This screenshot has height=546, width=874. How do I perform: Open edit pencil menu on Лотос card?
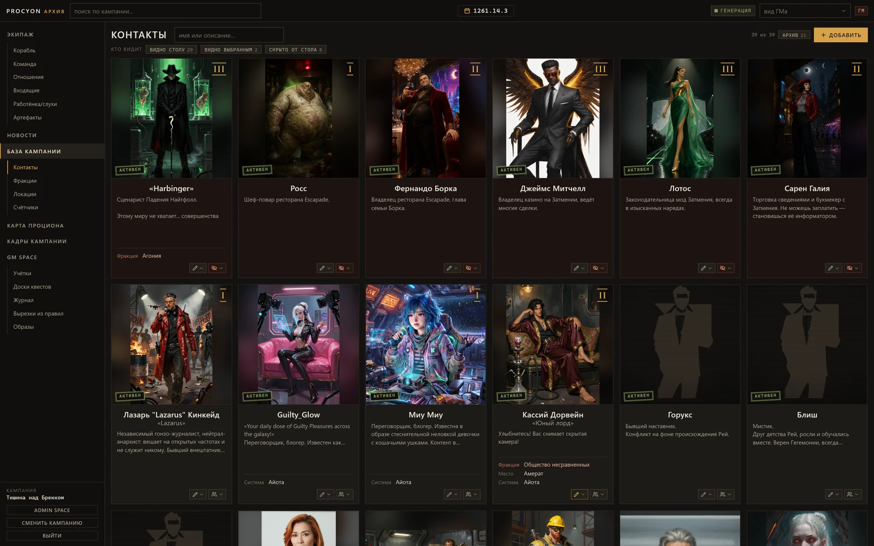tap(707, 268)
